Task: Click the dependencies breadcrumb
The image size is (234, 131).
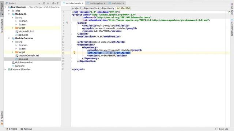Action: [91, 8]
